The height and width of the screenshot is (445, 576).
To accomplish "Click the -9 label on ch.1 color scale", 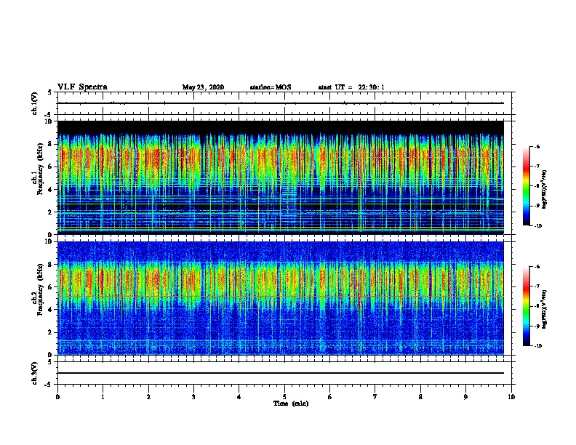I will 537,206.
